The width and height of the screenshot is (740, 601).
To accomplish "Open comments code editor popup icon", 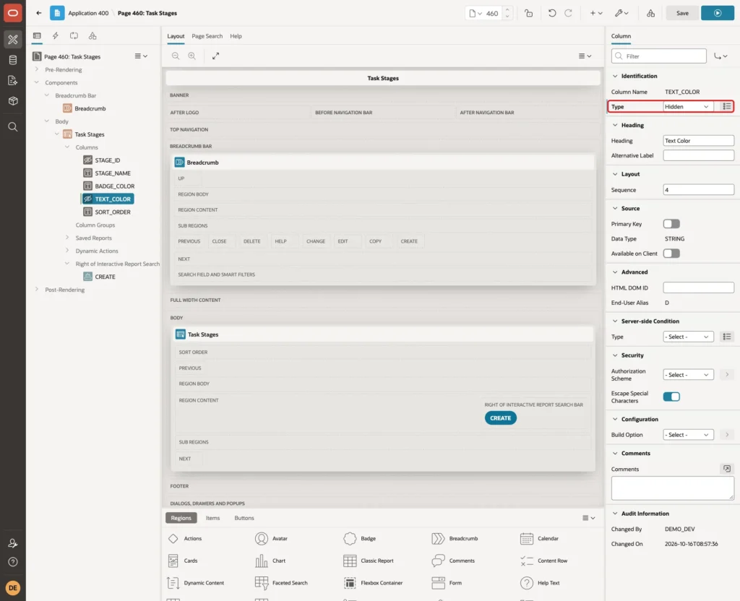I will pos(727,469).
